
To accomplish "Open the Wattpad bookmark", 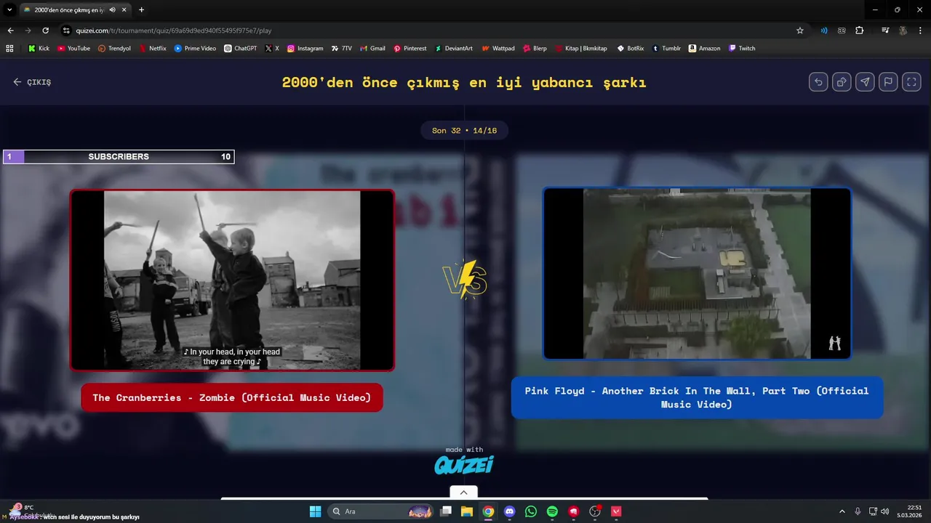I will point(498,49).
